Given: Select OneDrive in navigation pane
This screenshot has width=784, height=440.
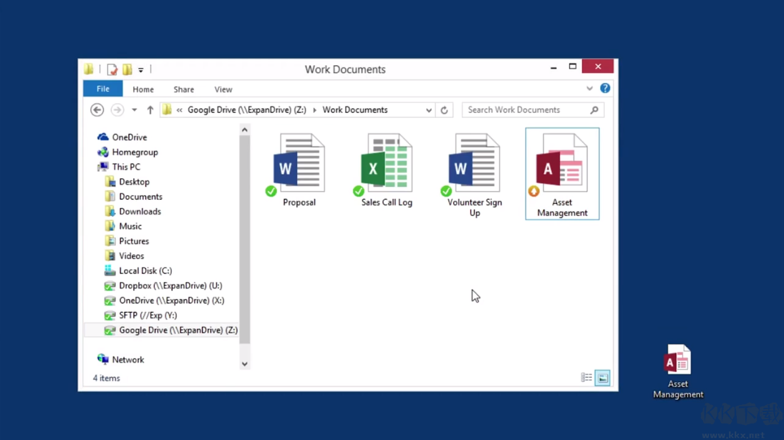Looking at the screenshot, I should [122, 137].
